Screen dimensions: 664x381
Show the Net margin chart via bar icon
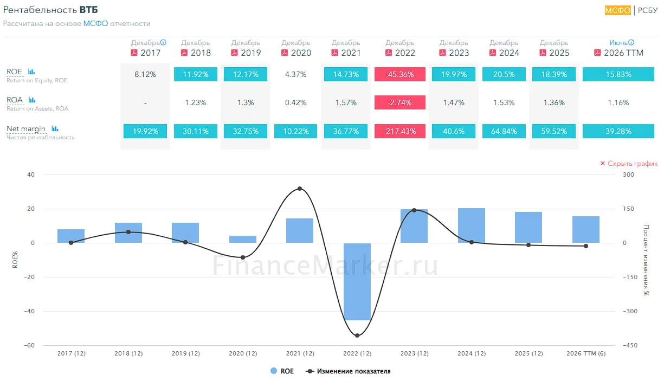click(55, 128)
